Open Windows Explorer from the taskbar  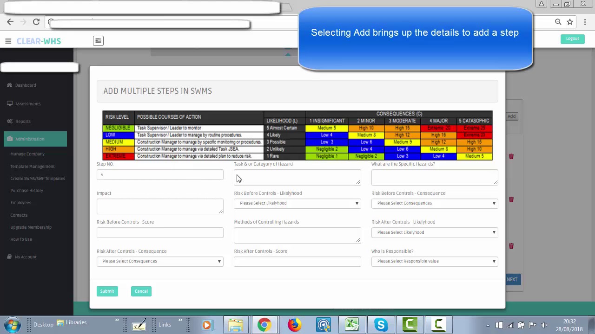tap(235, 325)
